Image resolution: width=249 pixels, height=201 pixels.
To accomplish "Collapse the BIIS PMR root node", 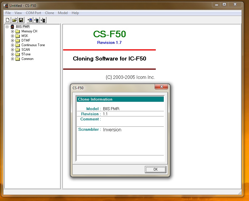I will pos(7,27).
